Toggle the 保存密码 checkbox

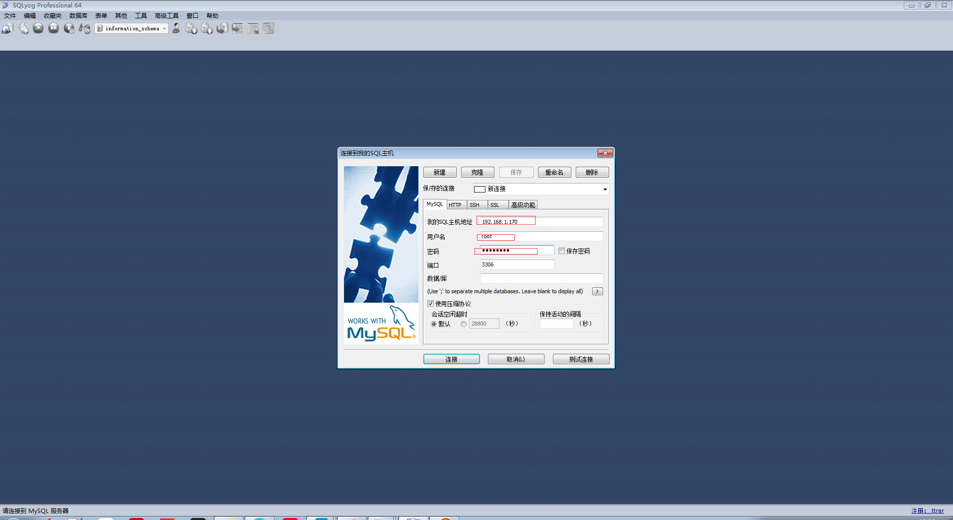pos(561,251)
